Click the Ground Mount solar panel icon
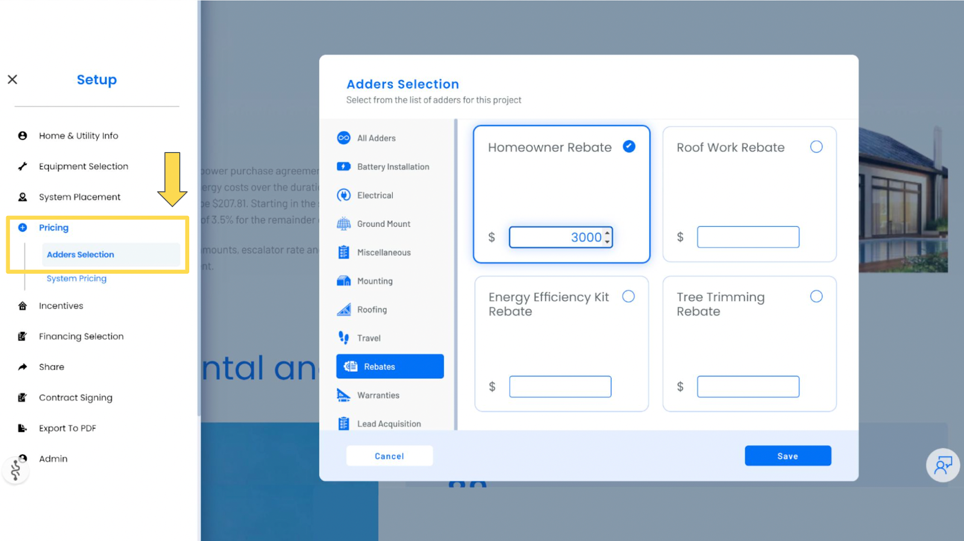Screen dimensions: 964x541 (343, 224)
